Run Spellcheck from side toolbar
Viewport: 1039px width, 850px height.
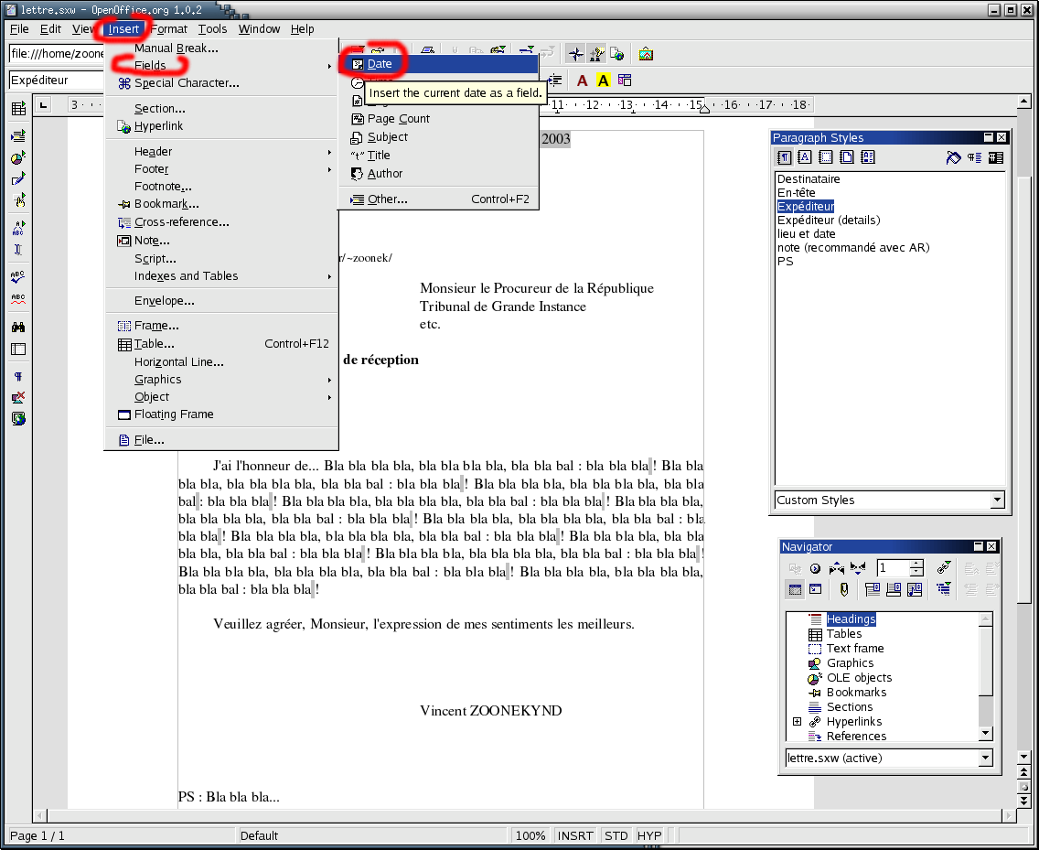click(x=18, y=276)
